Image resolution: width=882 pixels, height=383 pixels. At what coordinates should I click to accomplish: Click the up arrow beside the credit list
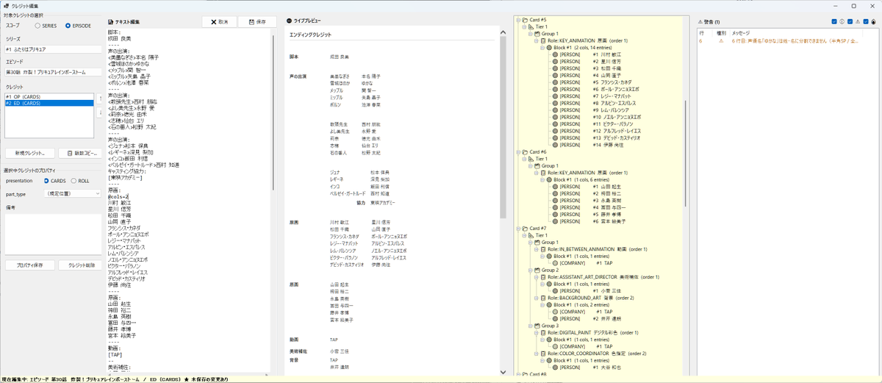click(x=100, y=99)
